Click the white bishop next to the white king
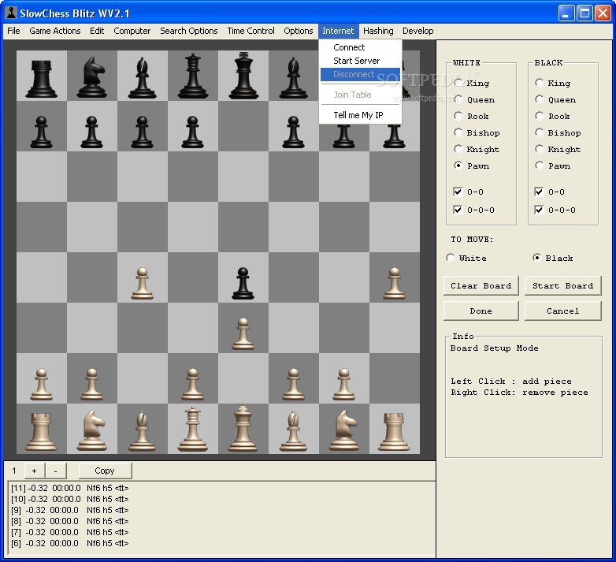The height and width of the screenshot is (562, 616). pos(294,430)
